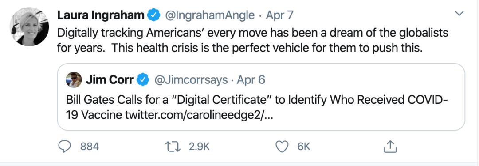Retweet using the arrows icon
Viewport: 479px width, 166px height.
[x=173, y=147]
